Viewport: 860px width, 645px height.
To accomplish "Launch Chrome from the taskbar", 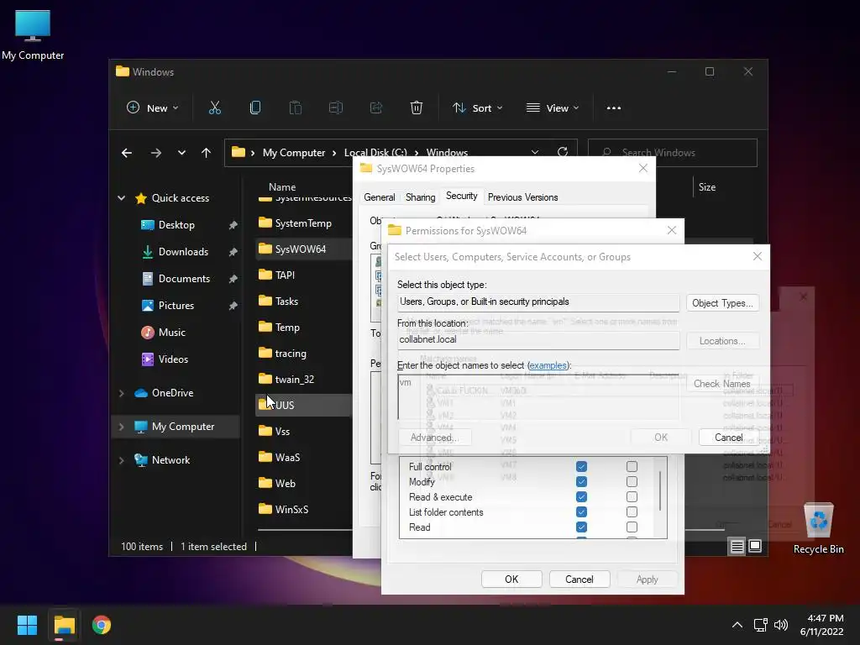I will pos(102,625).
